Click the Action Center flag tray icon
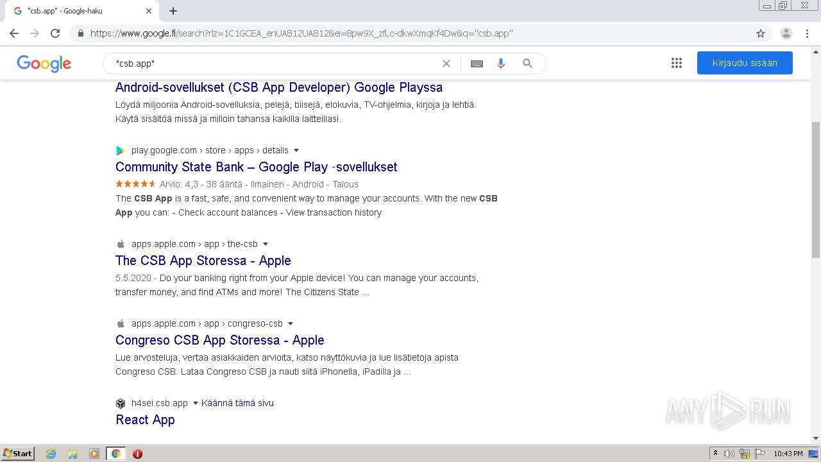The height and width of the screenshot is (462, 821). tap(760, 454)
